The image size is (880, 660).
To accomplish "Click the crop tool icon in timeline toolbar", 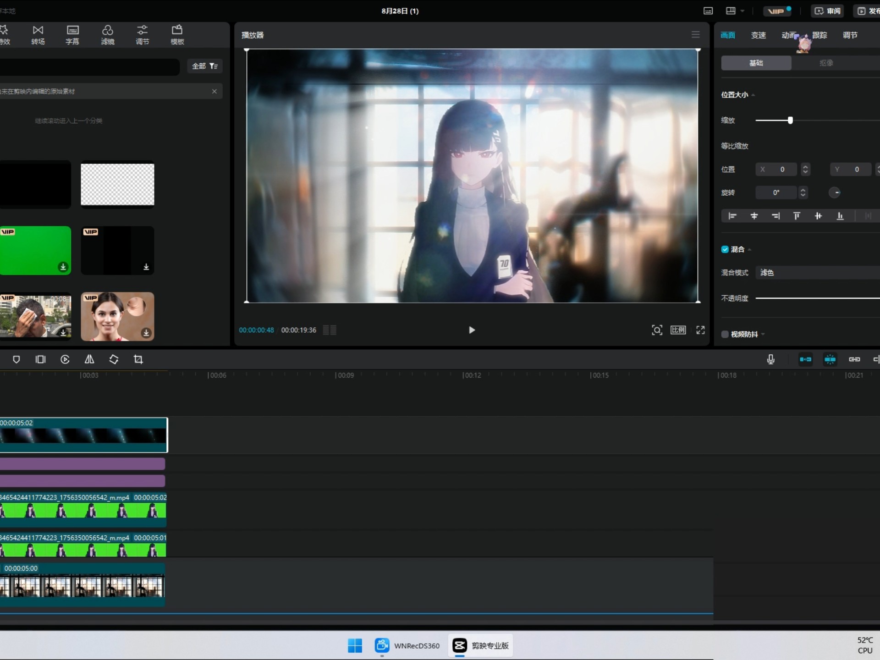I will coord(138,359).
